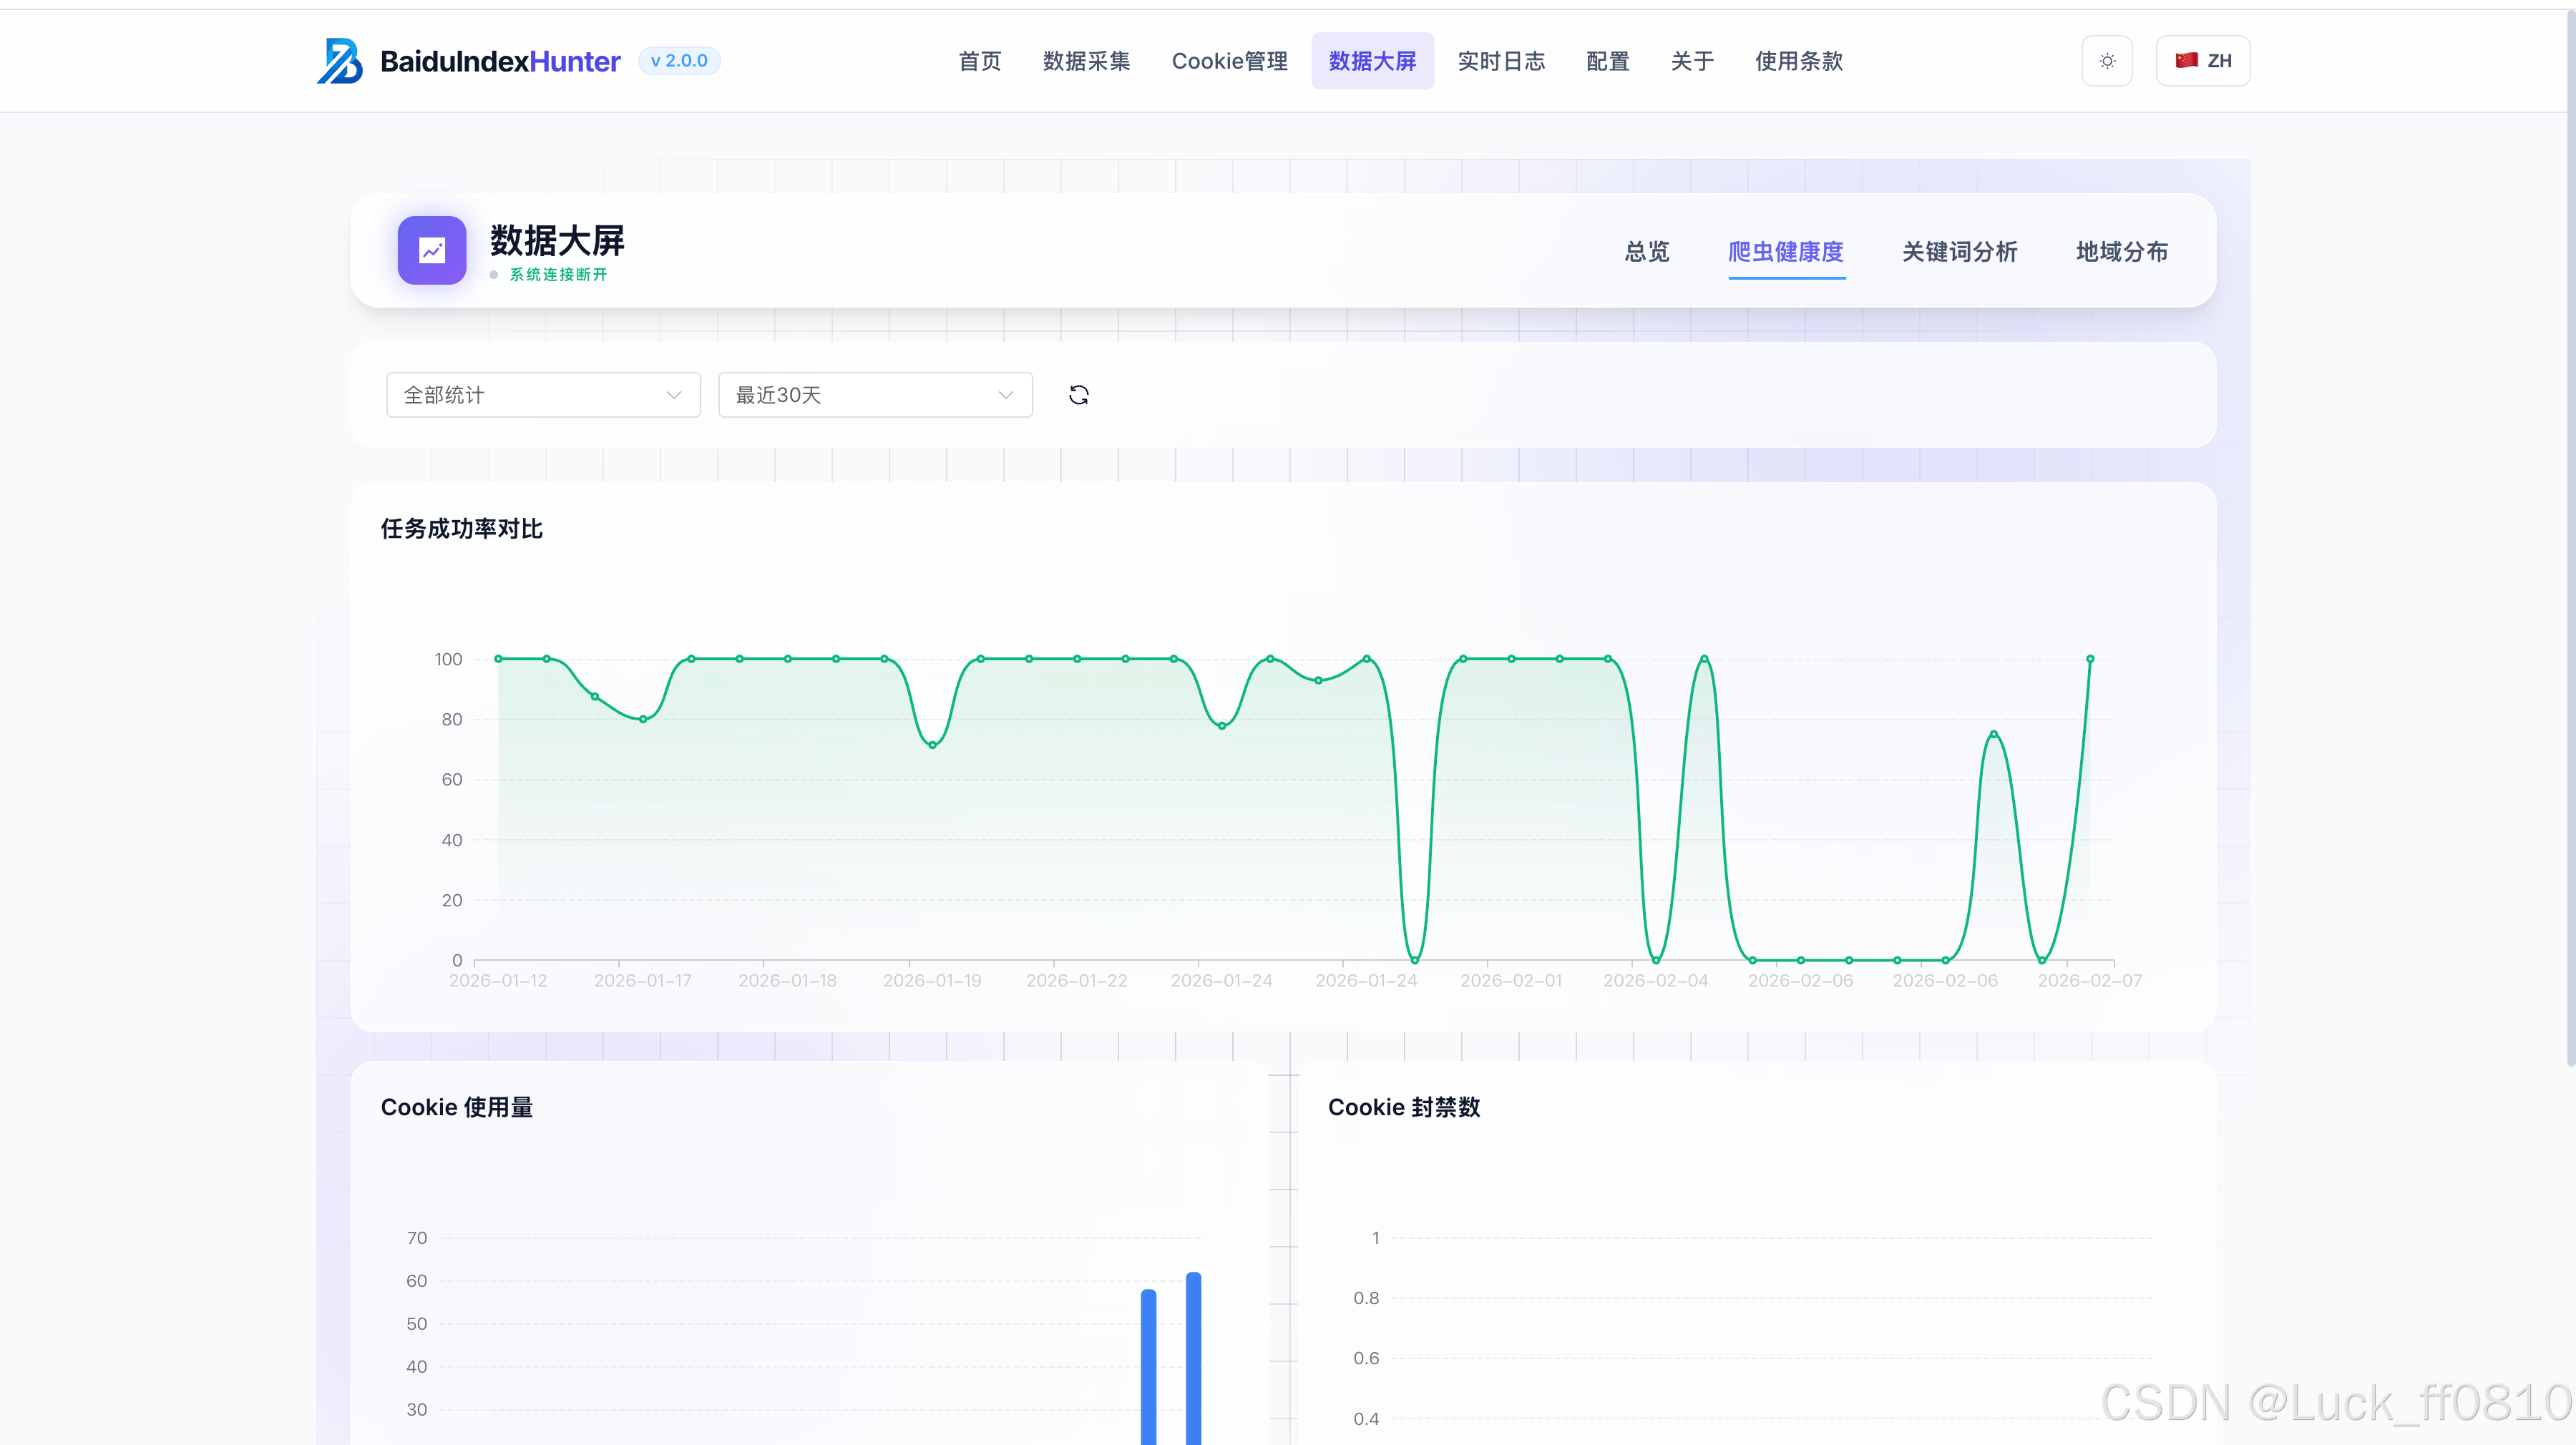2576x1445 pixels.
Task: Click the refresh data icon
Action: (1078, 395)
